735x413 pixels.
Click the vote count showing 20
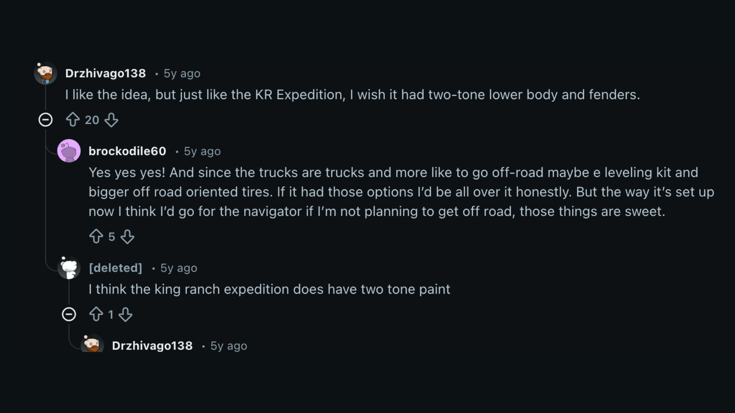click(92, 120)
